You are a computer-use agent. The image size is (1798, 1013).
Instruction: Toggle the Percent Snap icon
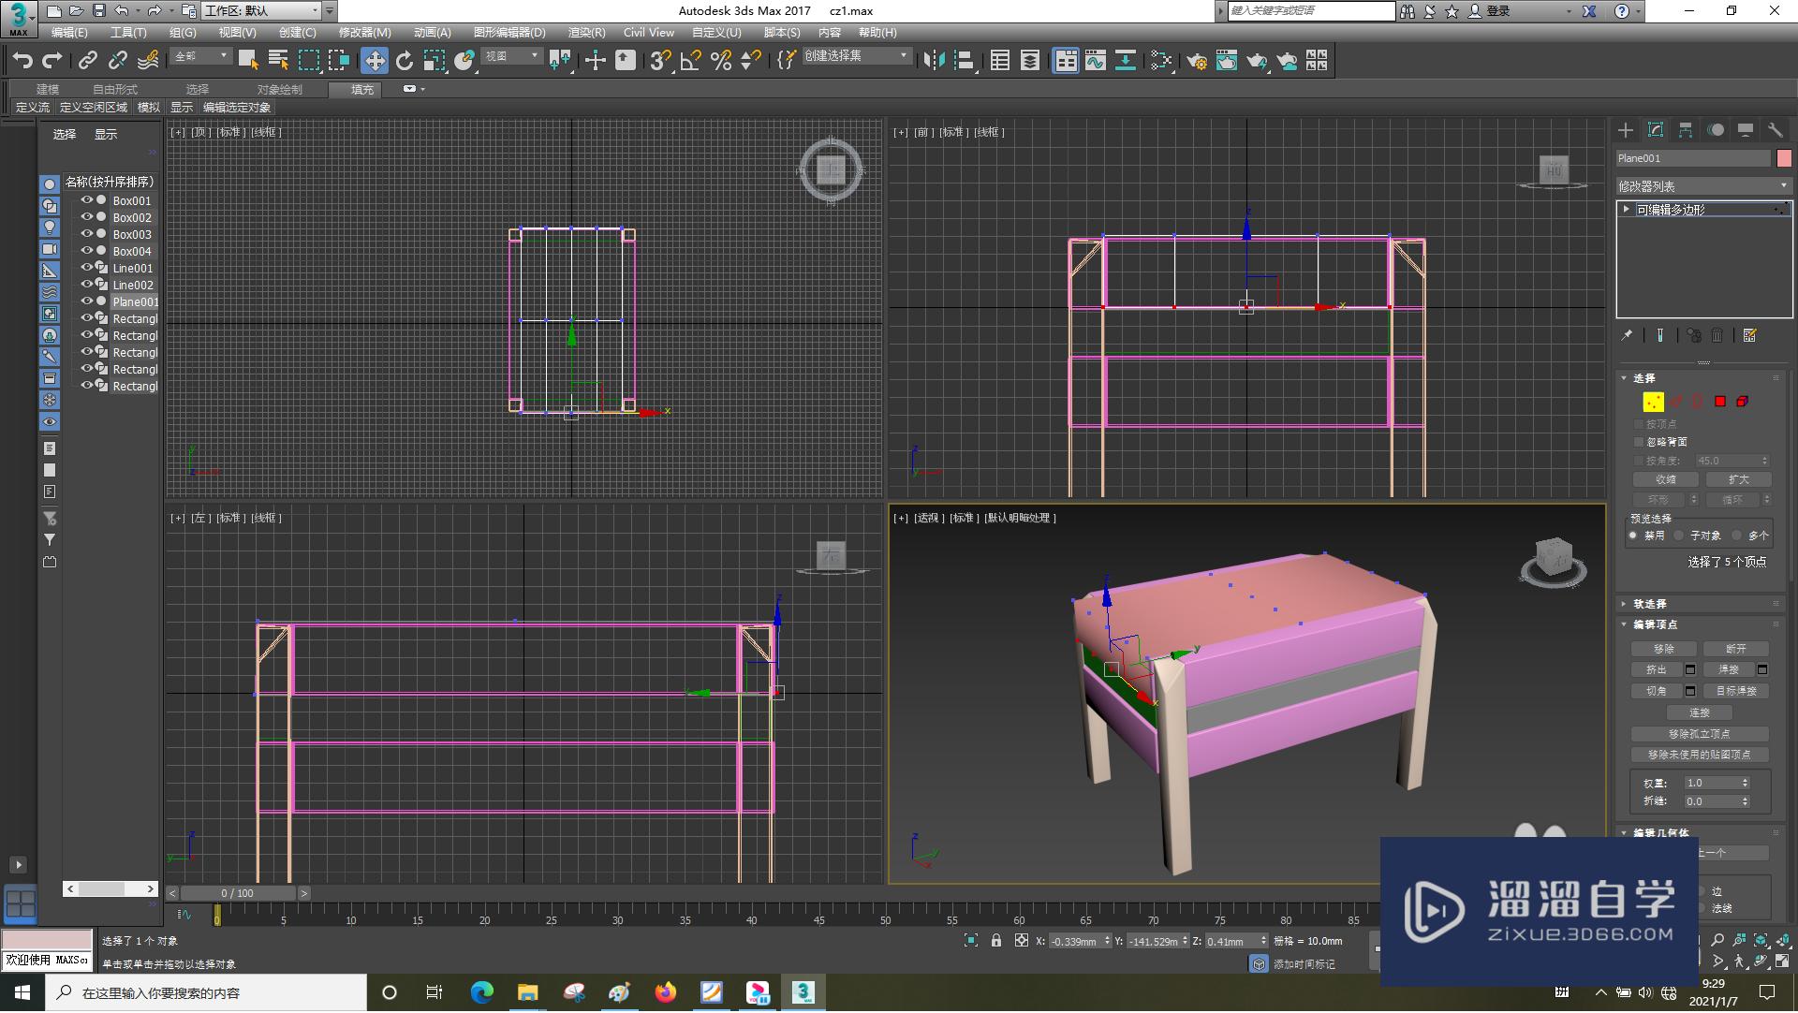[x=720, y=61]
